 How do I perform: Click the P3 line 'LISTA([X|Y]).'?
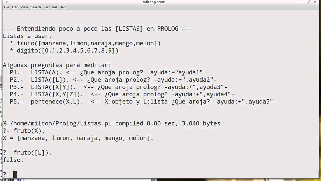(54, 87)
